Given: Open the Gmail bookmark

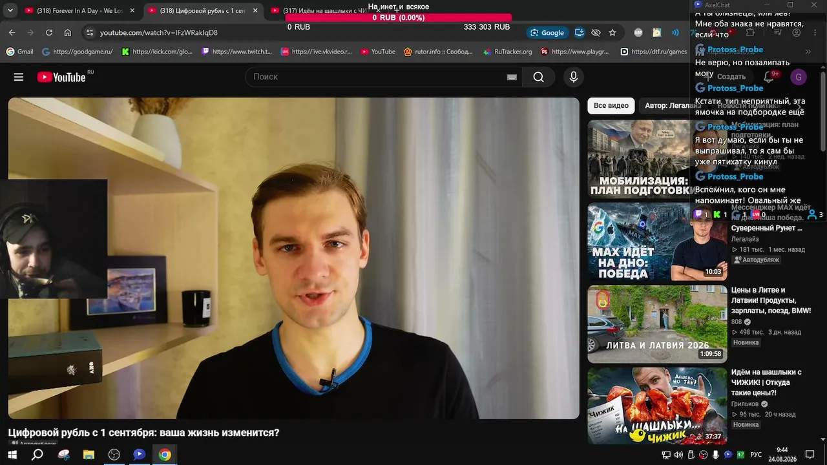Looking at the screenshot, I should click(x=20, y=52).
